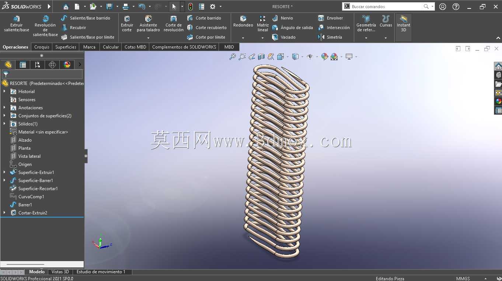The height and width of the screenshot is (281, 502).
Task: Select the Vaciado shell tool
Action: click(x=284, y=37)
